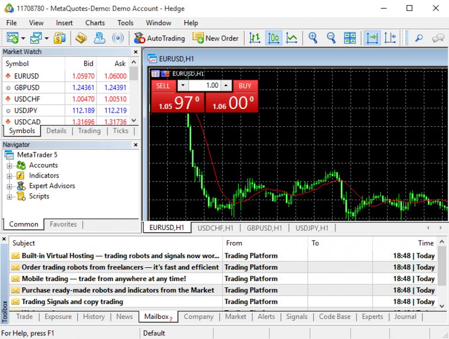Switch to Favorites tab in Navigator
The width and height of the screenshot is (449, 339).
63,224
